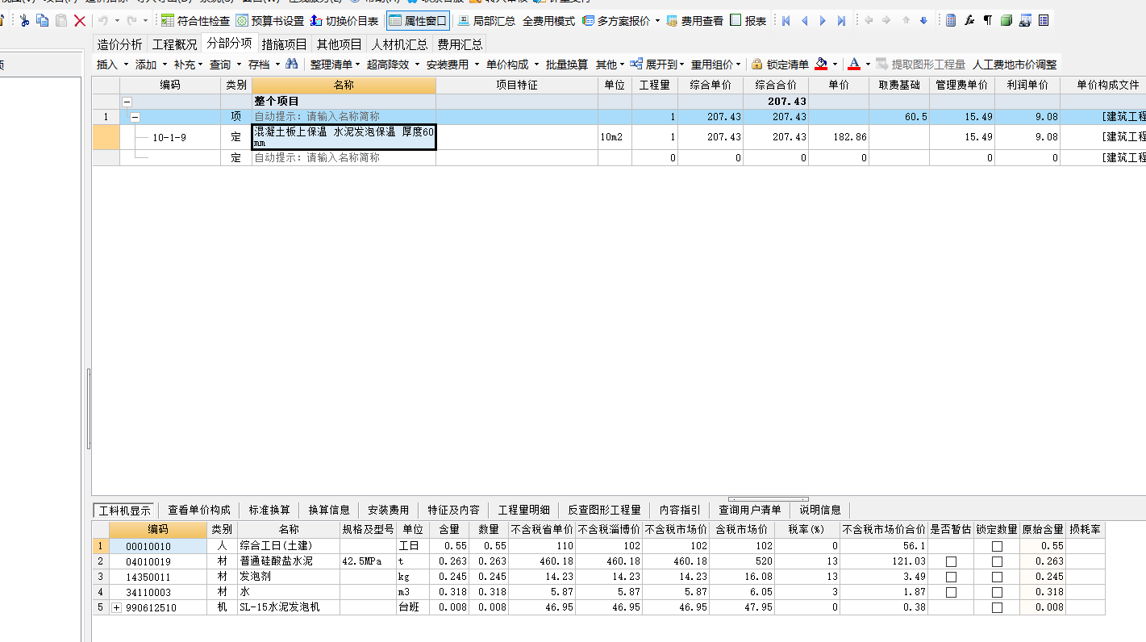Click the blue move-down arrow icon
The image size is (1146, 642).
point(923,21)
